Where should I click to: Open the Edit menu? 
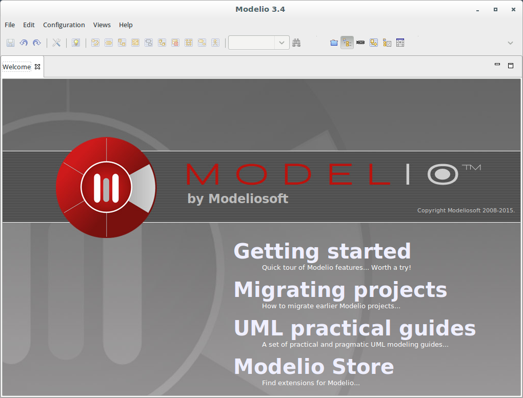29,25
